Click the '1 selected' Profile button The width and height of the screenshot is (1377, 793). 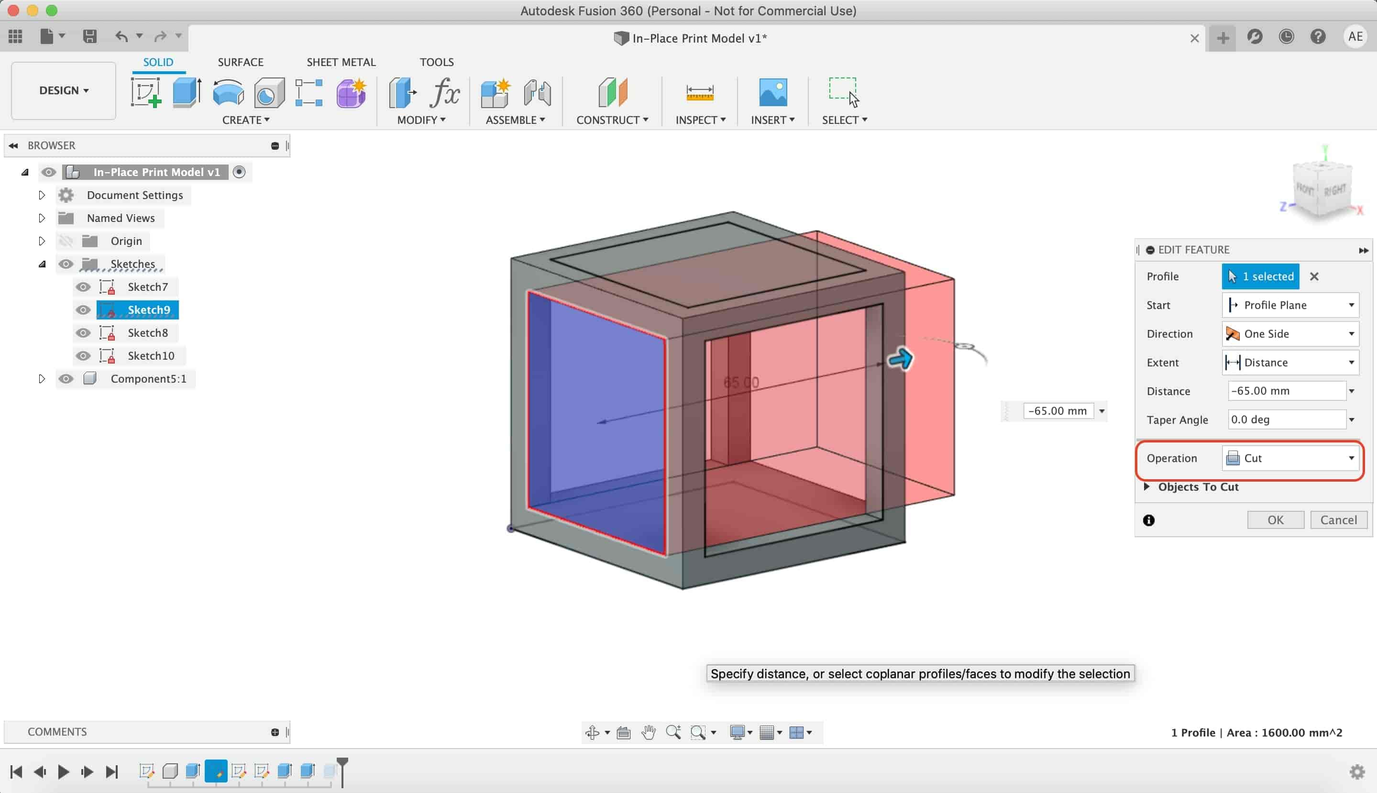pos(1260,276)
